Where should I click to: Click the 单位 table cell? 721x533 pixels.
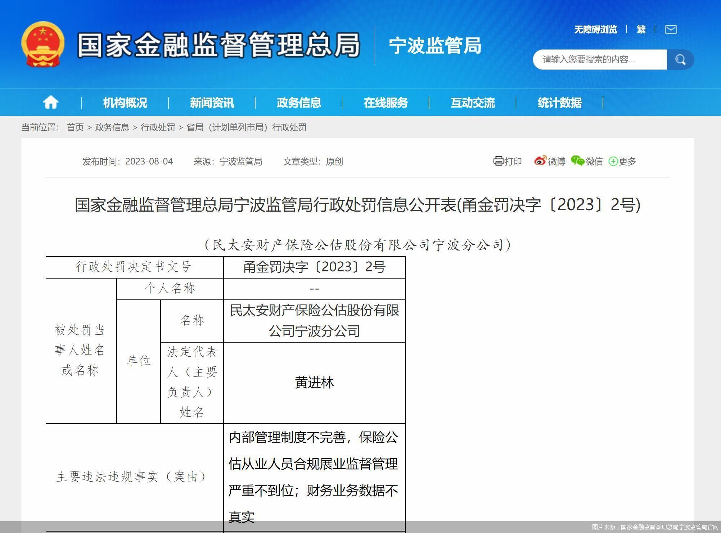139,361
